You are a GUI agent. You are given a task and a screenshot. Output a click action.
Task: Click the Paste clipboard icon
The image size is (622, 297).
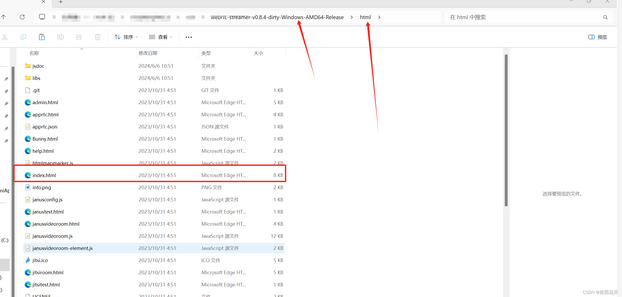(42, 37)
